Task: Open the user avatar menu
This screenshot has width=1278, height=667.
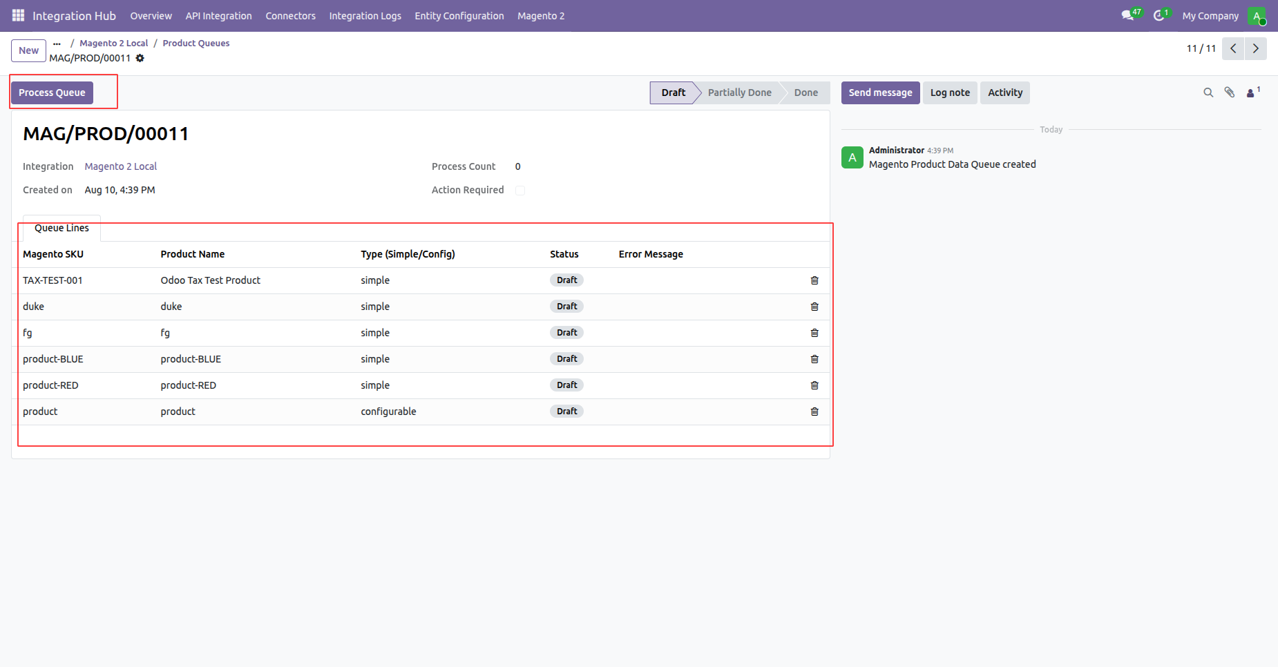Action: (x=1257, y=16)
